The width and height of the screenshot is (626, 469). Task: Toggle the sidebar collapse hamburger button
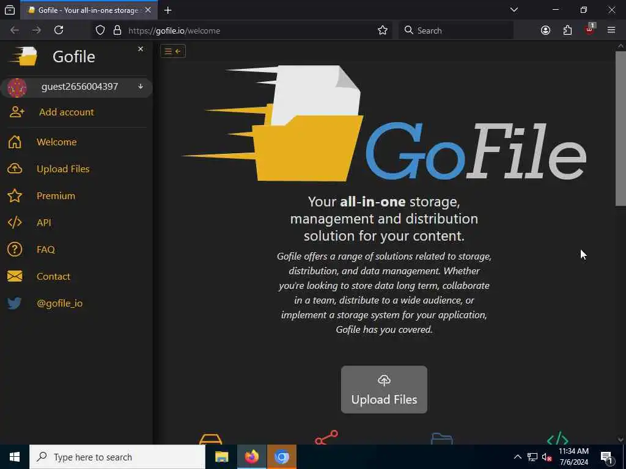point(173,51)
